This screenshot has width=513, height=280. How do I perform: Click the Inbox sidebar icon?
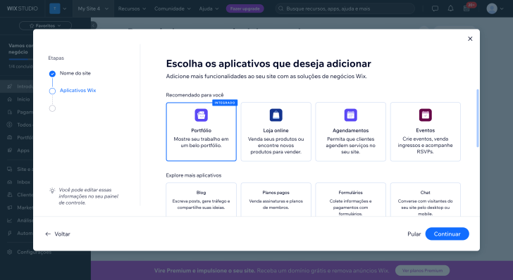pos(10,182)
